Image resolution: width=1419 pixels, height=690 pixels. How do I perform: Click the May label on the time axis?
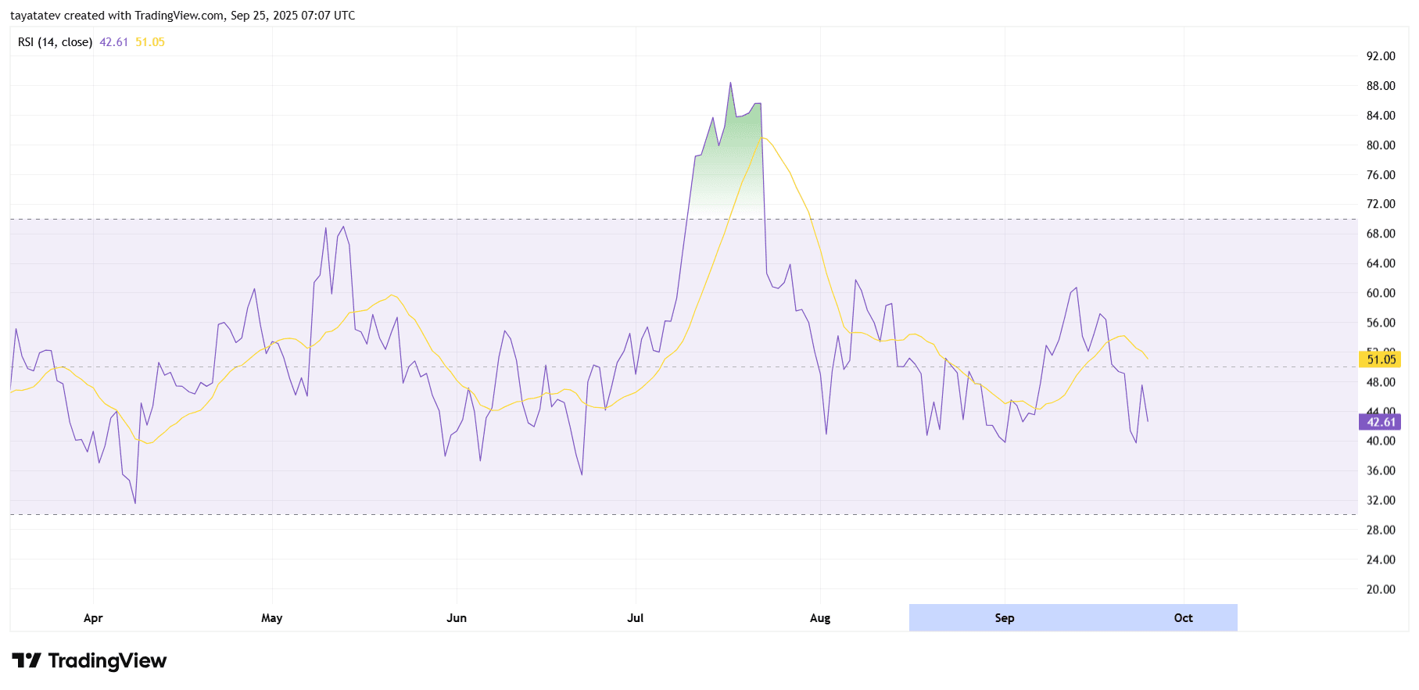point(272,618)
